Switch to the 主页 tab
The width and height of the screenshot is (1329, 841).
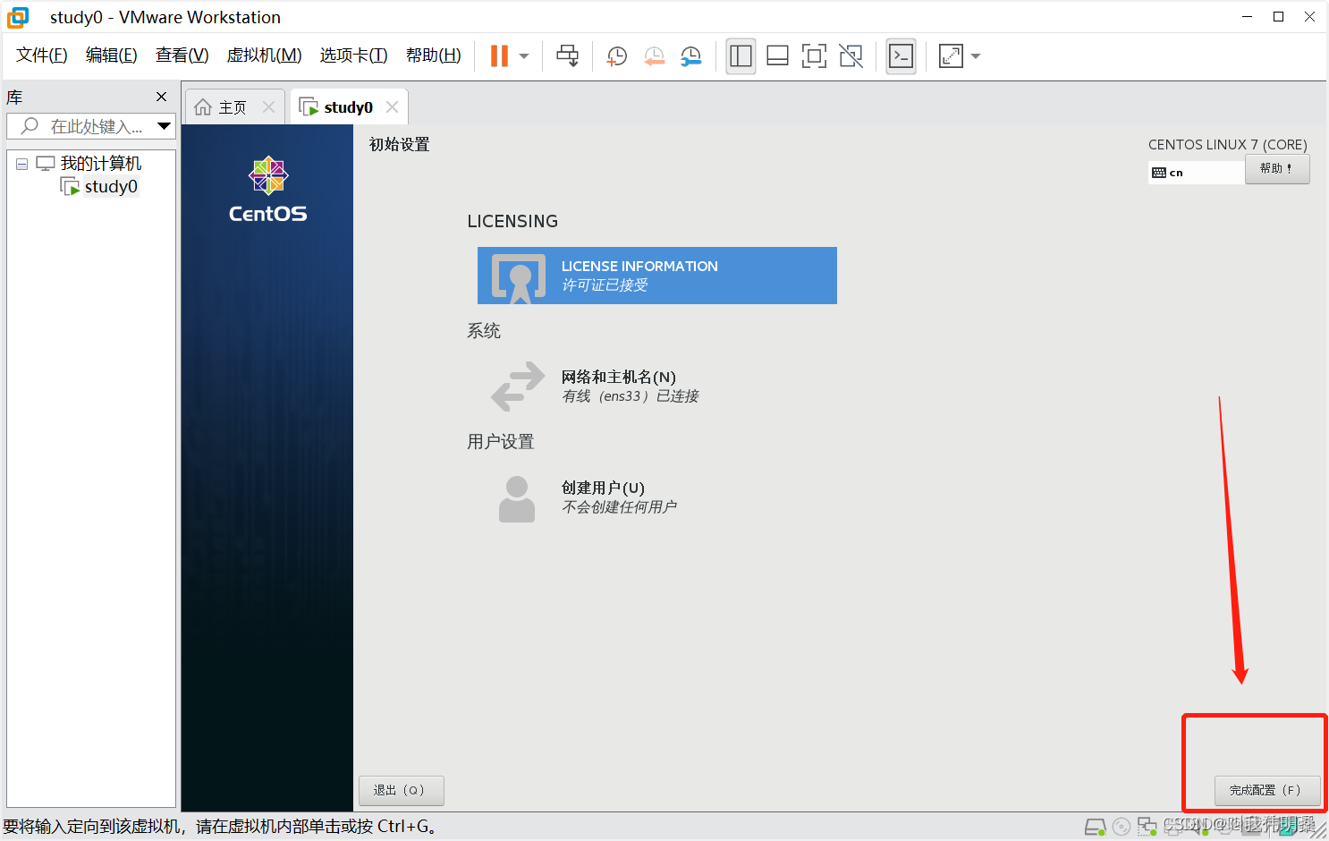(x=233, y=107)
